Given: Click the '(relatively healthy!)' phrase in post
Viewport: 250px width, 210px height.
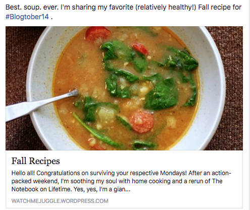Looking at the screenshot, I should point(166,7).
